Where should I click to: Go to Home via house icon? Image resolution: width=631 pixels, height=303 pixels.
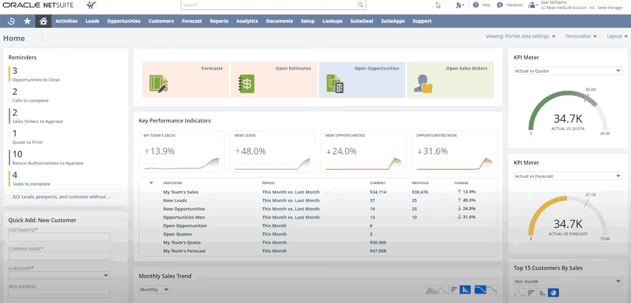point(43,21)
